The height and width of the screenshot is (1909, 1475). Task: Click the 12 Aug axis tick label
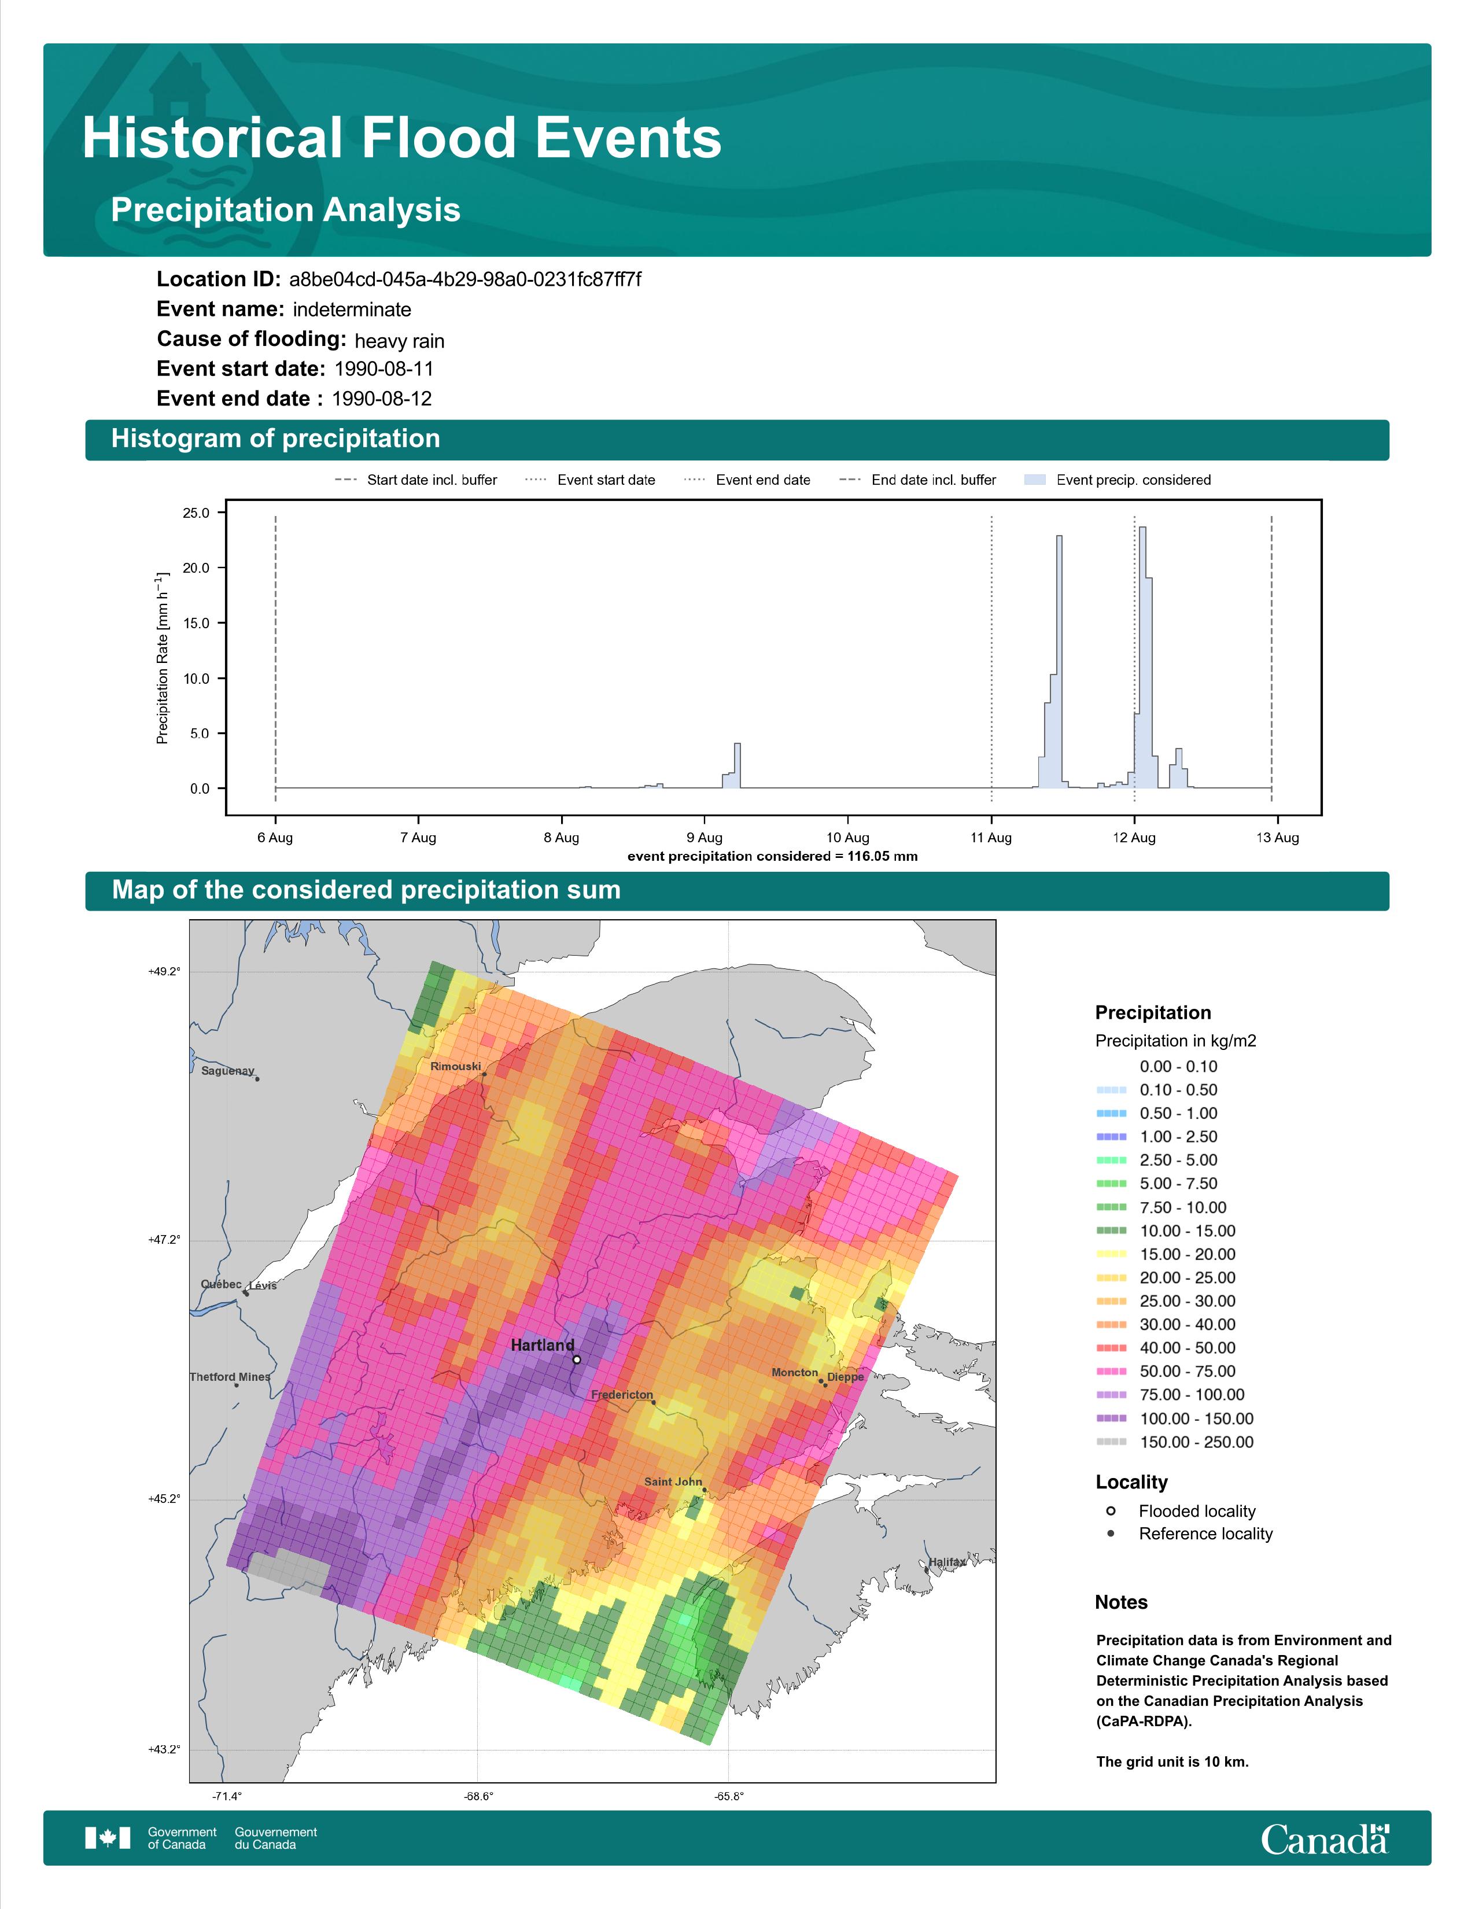(1134, 838)
